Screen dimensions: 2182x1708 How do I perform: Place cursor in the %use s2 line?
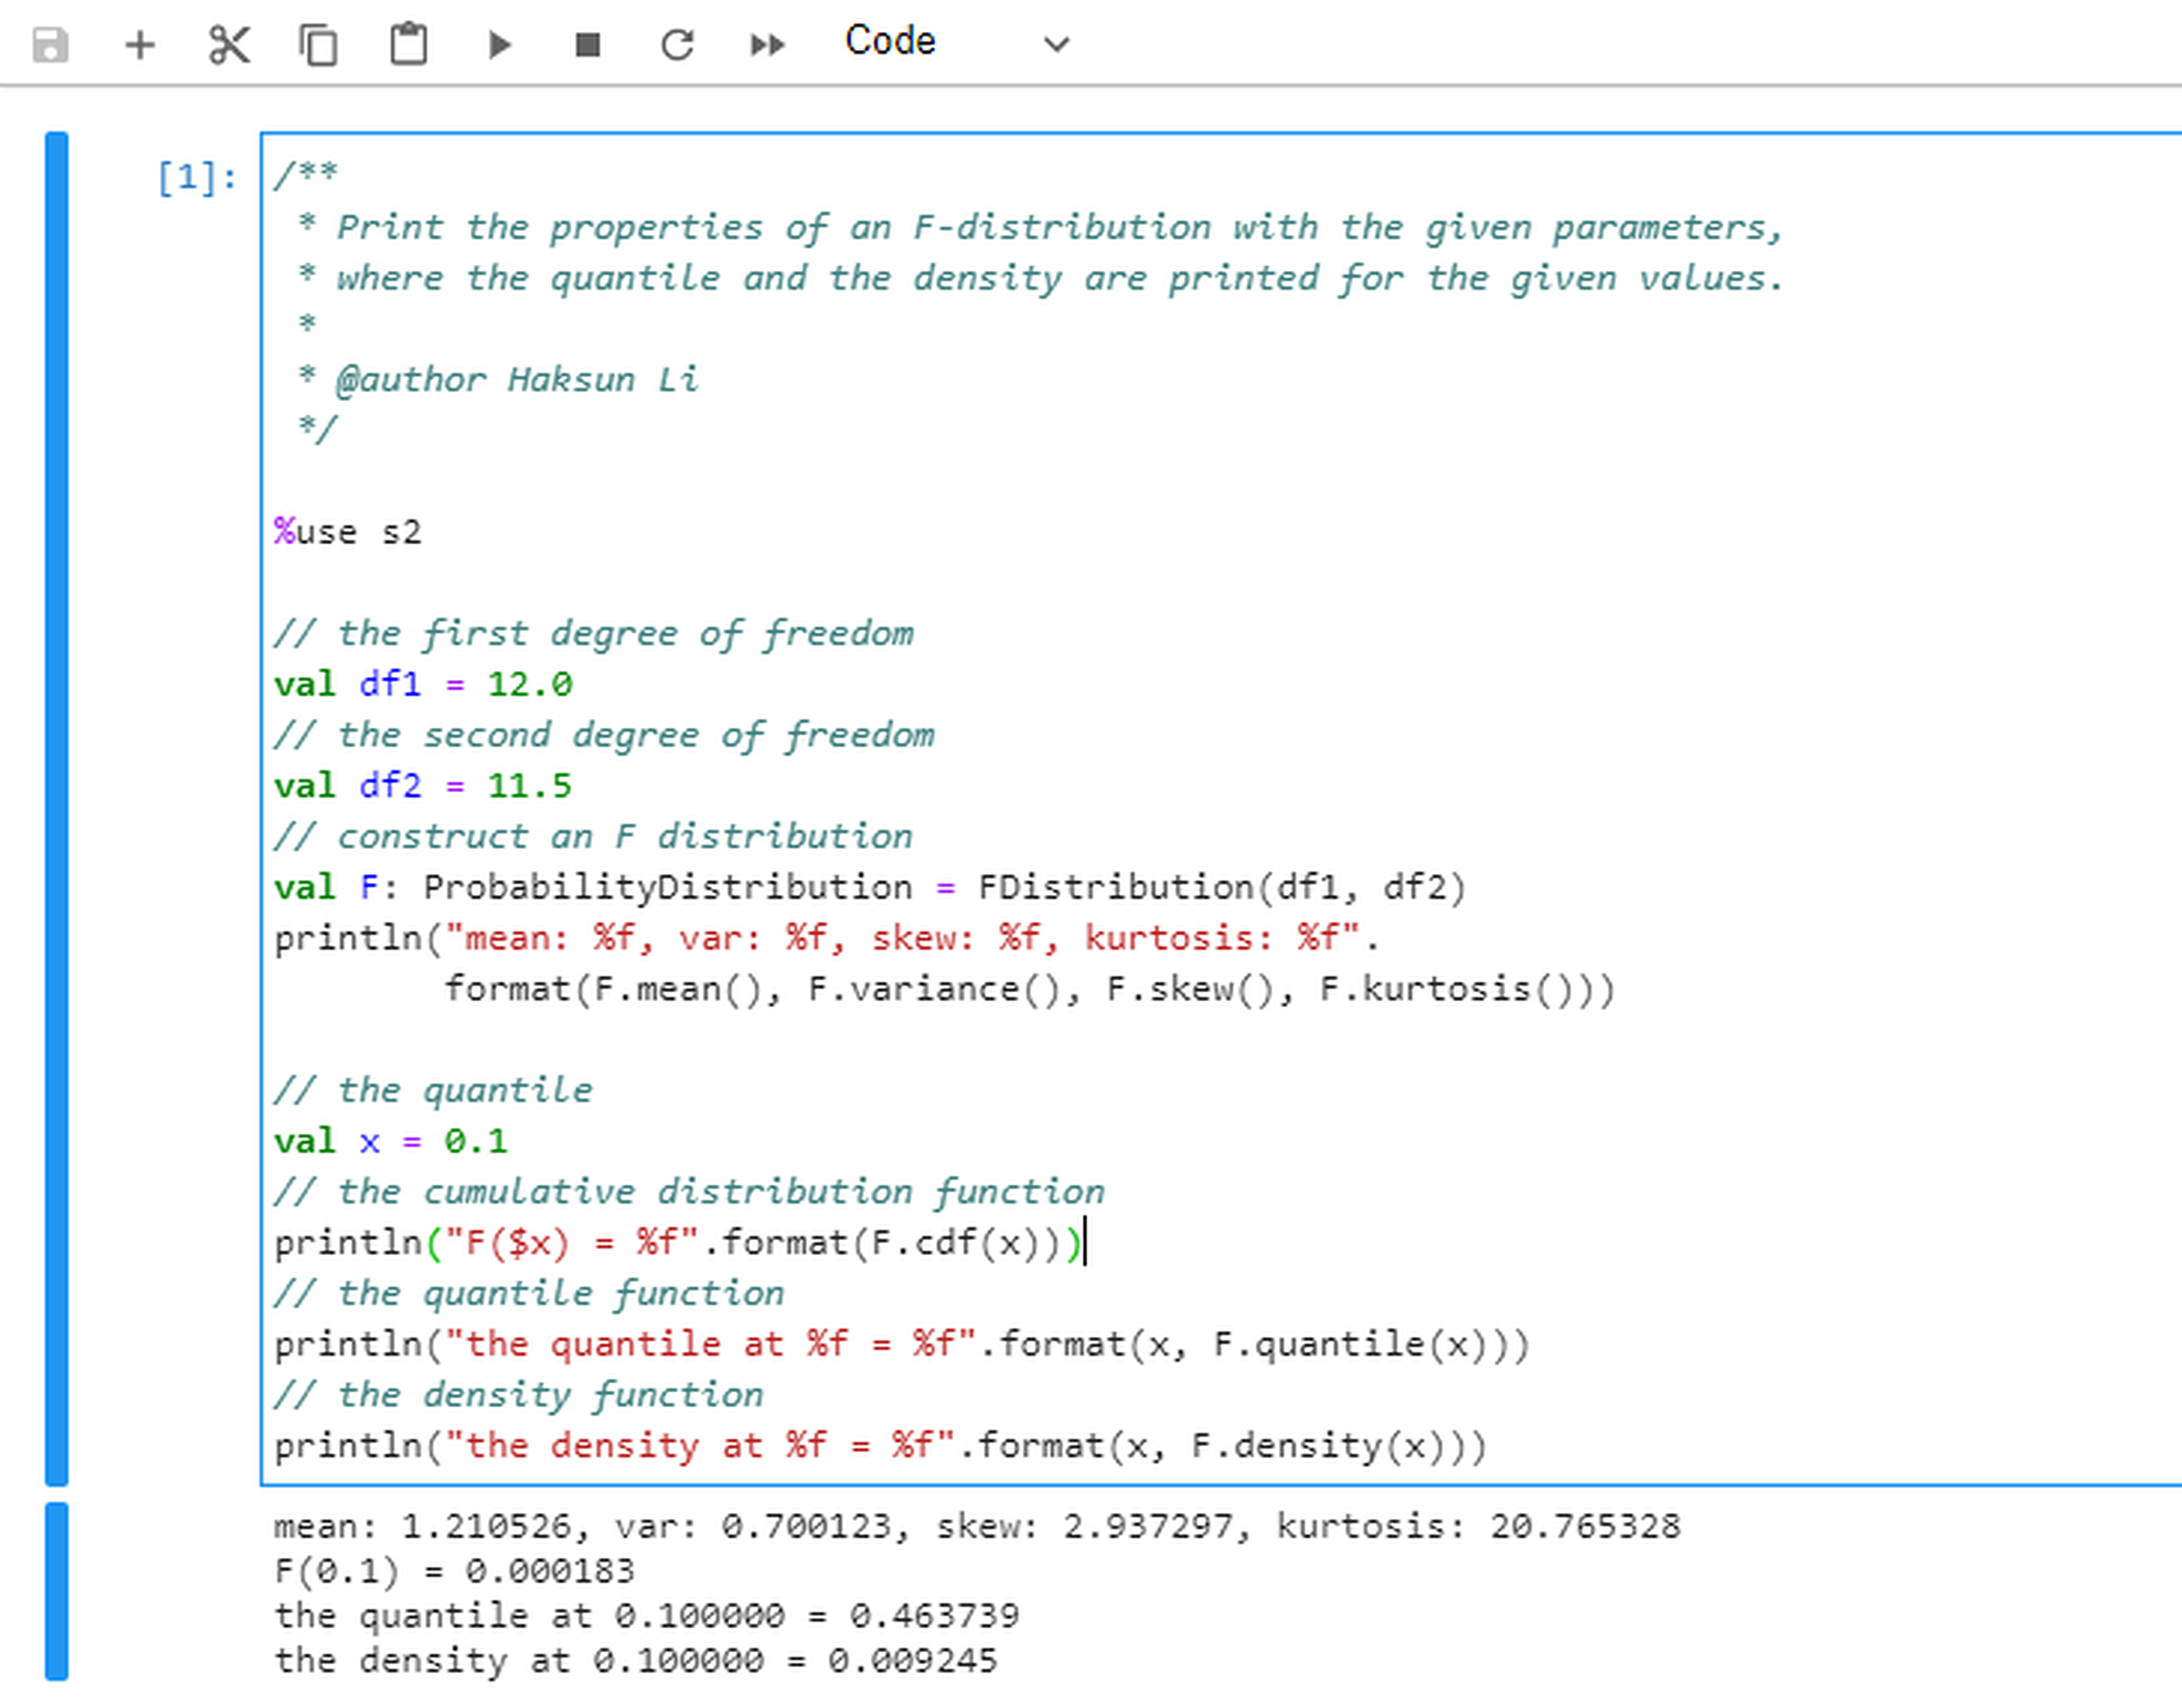[348, 531]
